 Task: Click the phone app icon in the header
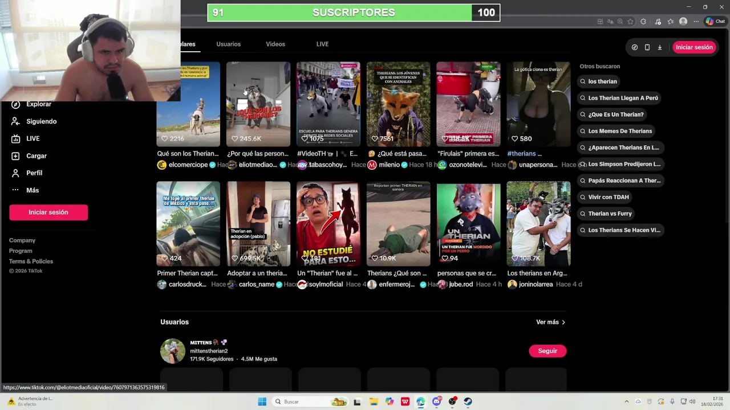pyautogui.click(x=647, y=47)
